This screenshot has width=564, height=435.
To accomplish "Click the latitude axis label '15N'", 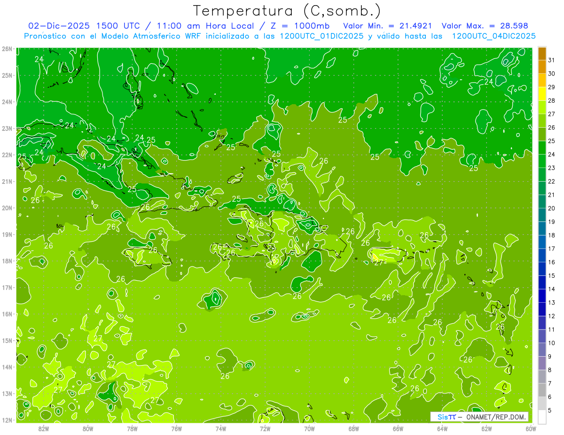I will (x=7, y=341).
